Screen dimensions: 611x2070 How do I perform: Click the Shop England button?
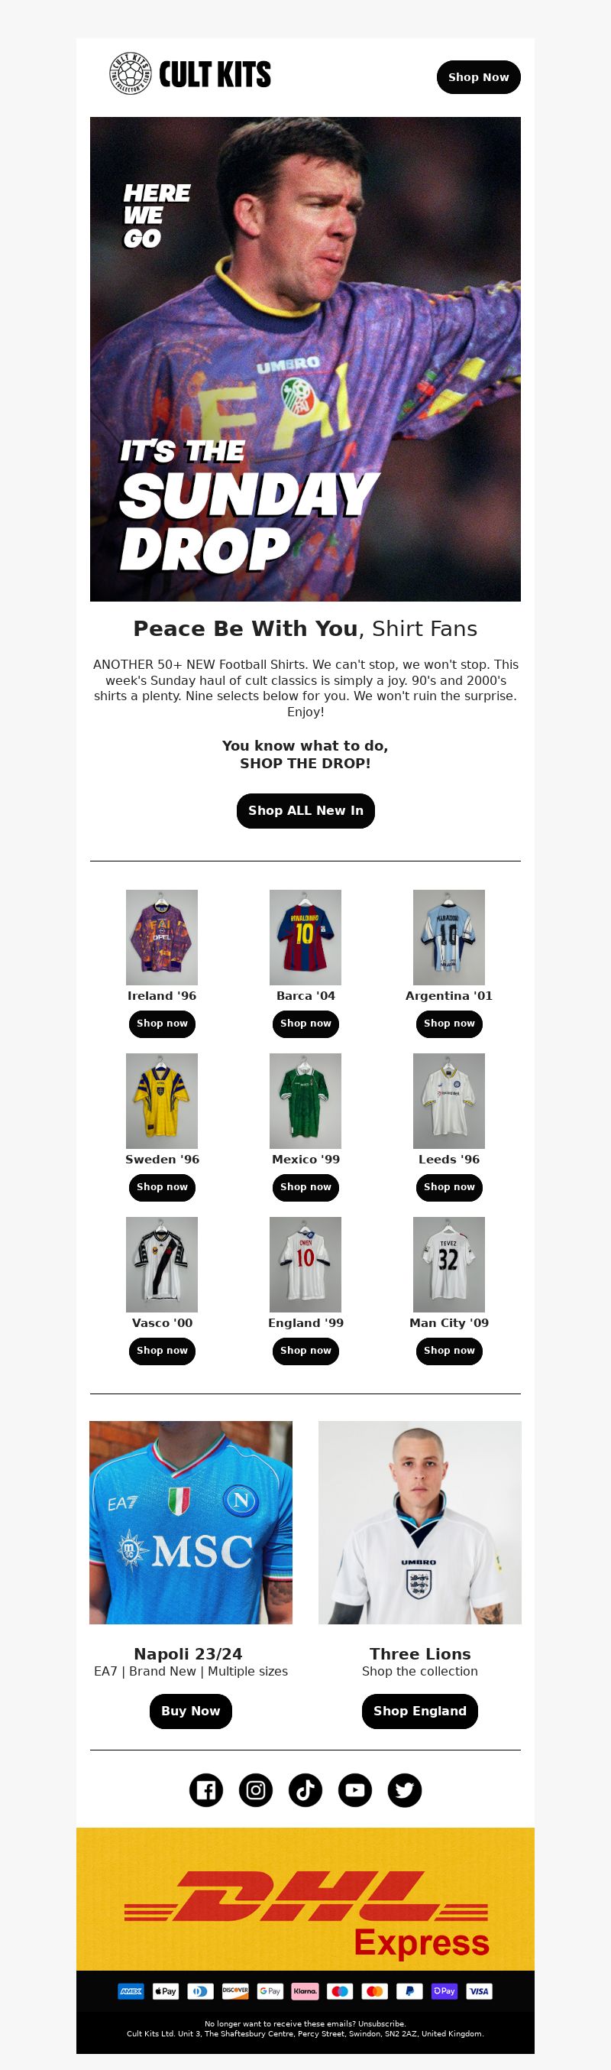(x=420, y=1711)
